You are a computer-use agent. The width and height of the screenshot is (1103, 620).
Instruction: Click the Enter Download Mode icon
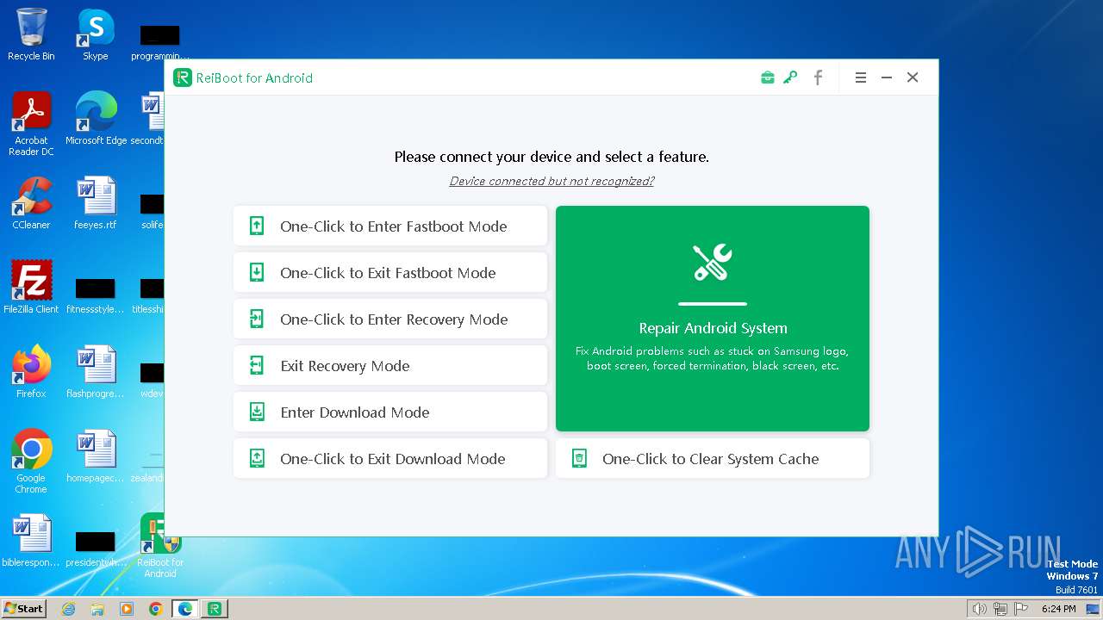[257, 412]
